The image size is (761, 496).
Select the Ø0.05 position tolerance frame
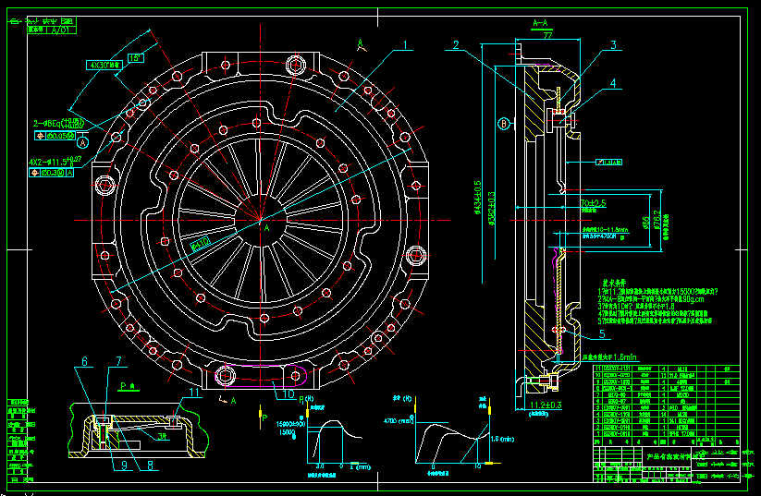60,133
